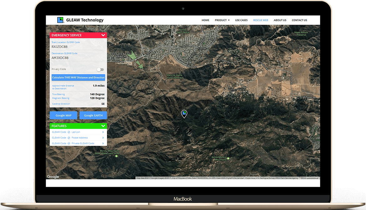
Task: Click the 140 Degree true bearing value
Action: 97,95
